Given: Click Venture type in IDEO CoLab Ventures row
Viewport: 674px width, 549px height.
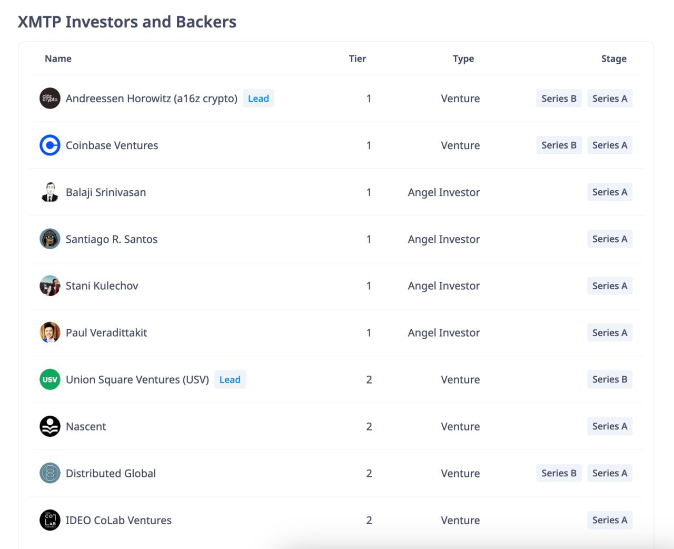Looking at the screenshot, I should [460, 520].
